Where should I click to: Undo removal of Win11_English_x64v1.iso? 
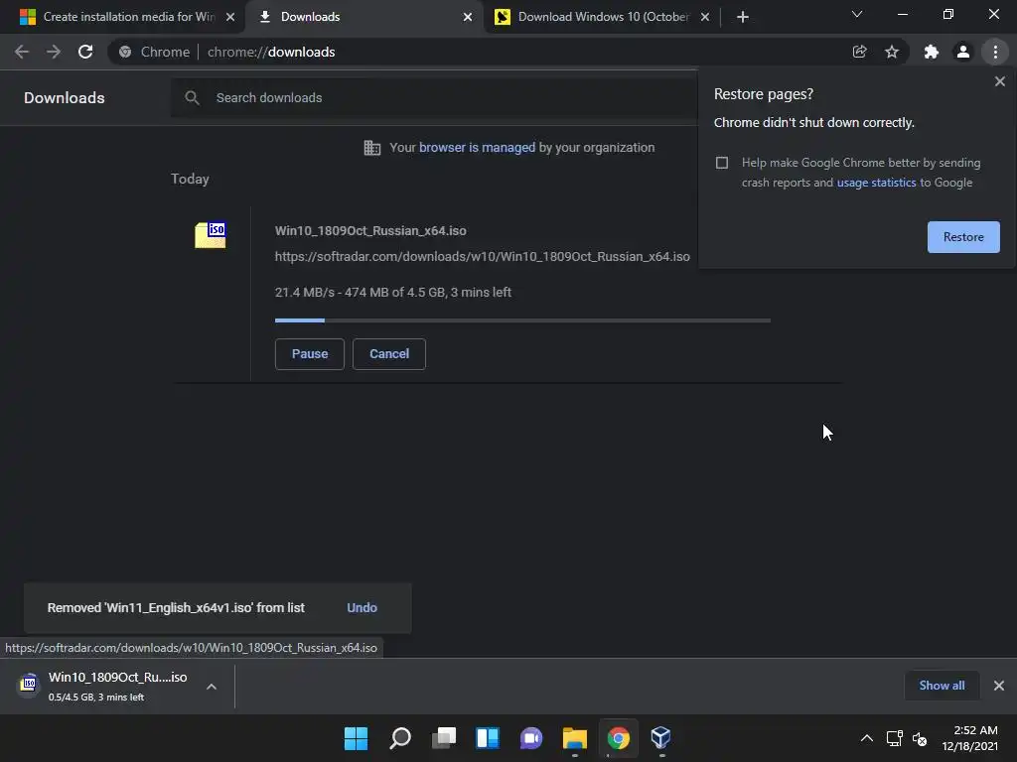click(362, 608)
